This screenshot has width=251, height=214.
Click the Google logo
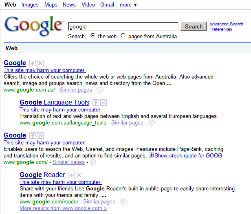[x=34, y=26]
